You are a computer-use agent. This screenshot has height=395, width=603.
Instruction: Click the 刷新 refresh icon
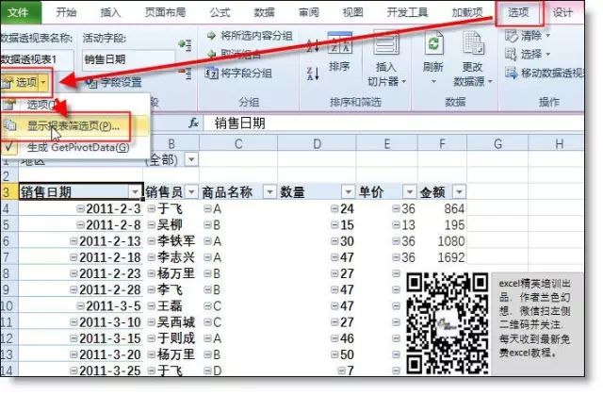[433, 43]
